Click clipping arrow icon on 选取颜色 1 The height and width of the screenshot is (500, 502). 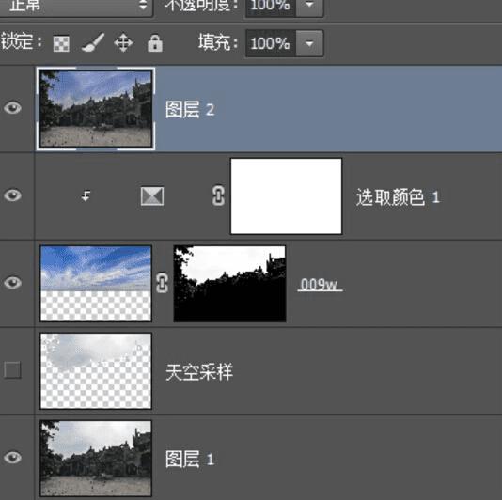pyautogui.click(x=86, y=195)
